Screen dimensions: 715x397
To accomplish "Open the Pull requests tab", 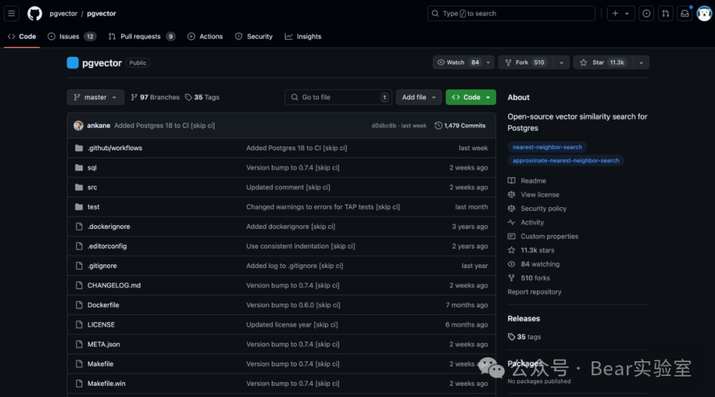I will click(x=142, y=36).
